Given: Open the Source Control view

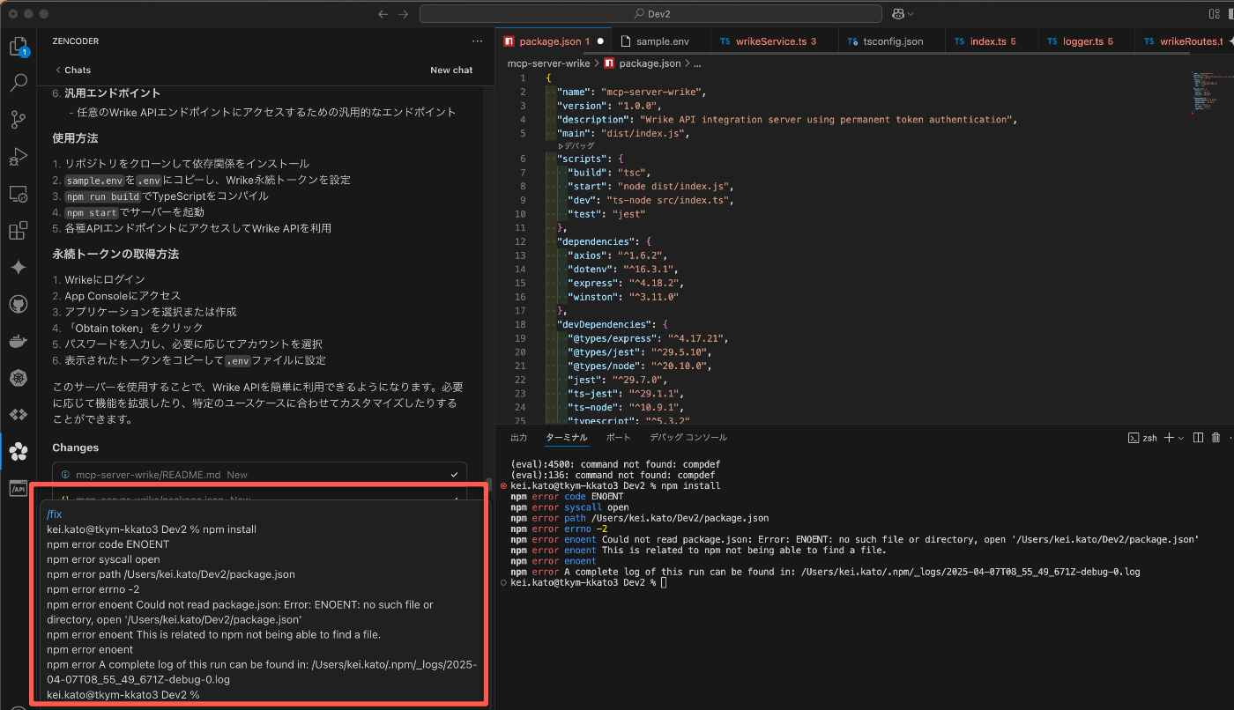Looking at the screenshot, I should pos(18,120).
